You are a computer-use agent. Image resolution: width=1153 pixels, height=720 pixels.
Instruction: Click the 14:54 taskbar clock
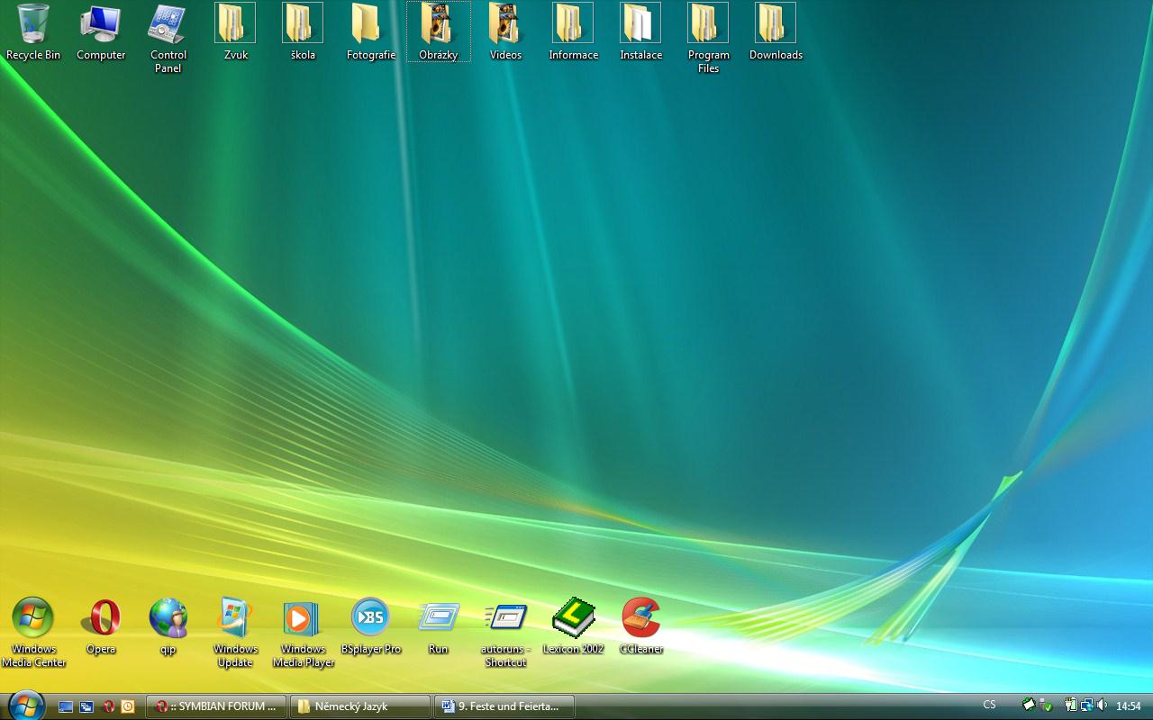(1129, 706)
